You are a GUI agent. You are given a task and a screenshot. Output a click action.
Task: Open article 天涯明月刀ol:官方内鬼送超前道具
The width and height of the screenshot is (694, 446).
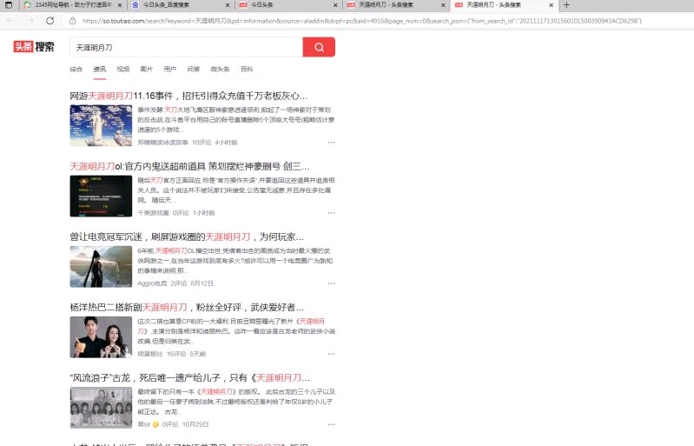click(x=189, y=166)
